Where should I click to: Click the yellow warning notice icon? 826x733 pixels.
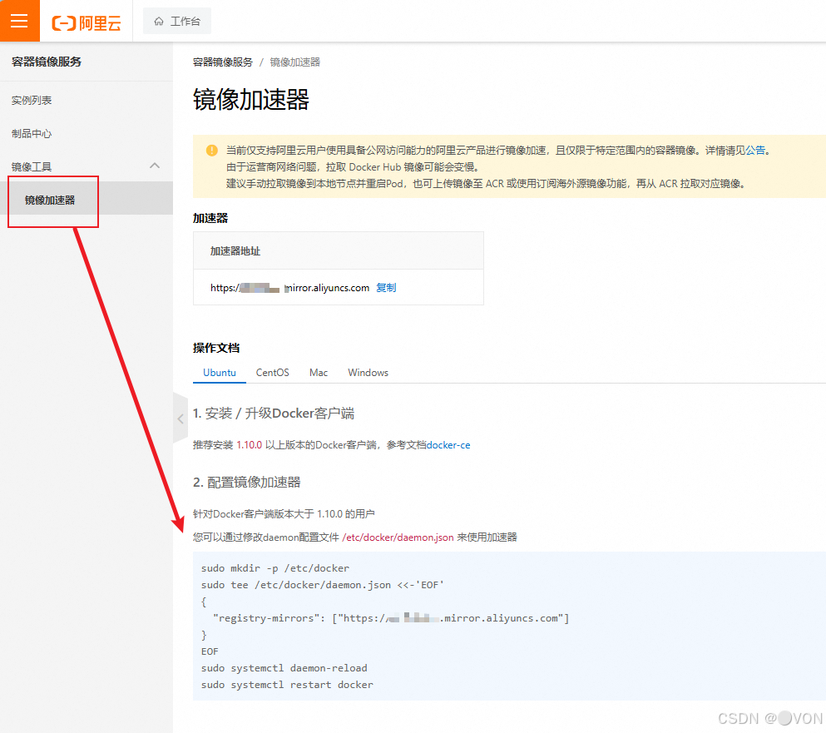click(x=212, y=151)
